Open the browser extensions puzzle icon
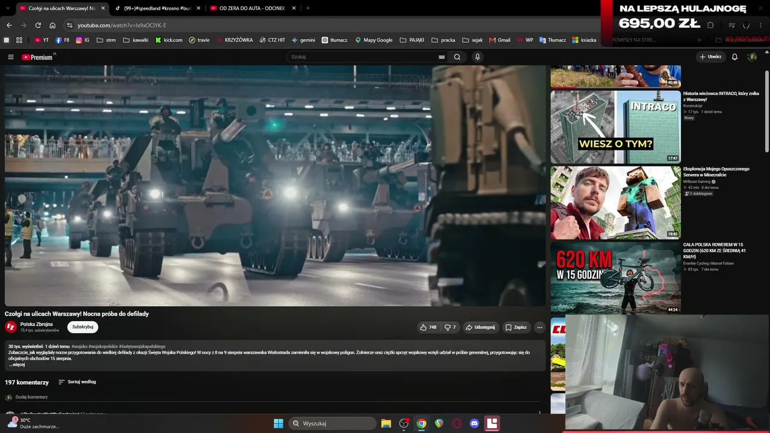The image size is (770, 433). (x=710, y=25)
